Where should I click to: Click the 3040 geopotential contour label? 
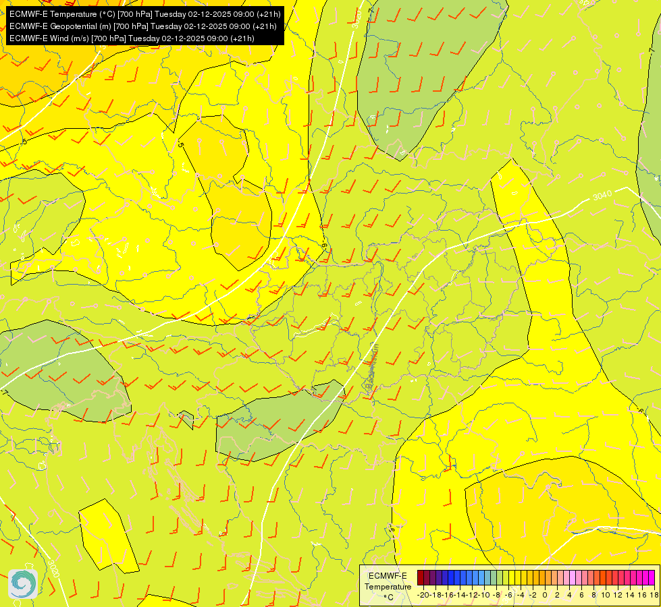pos(602,195)
